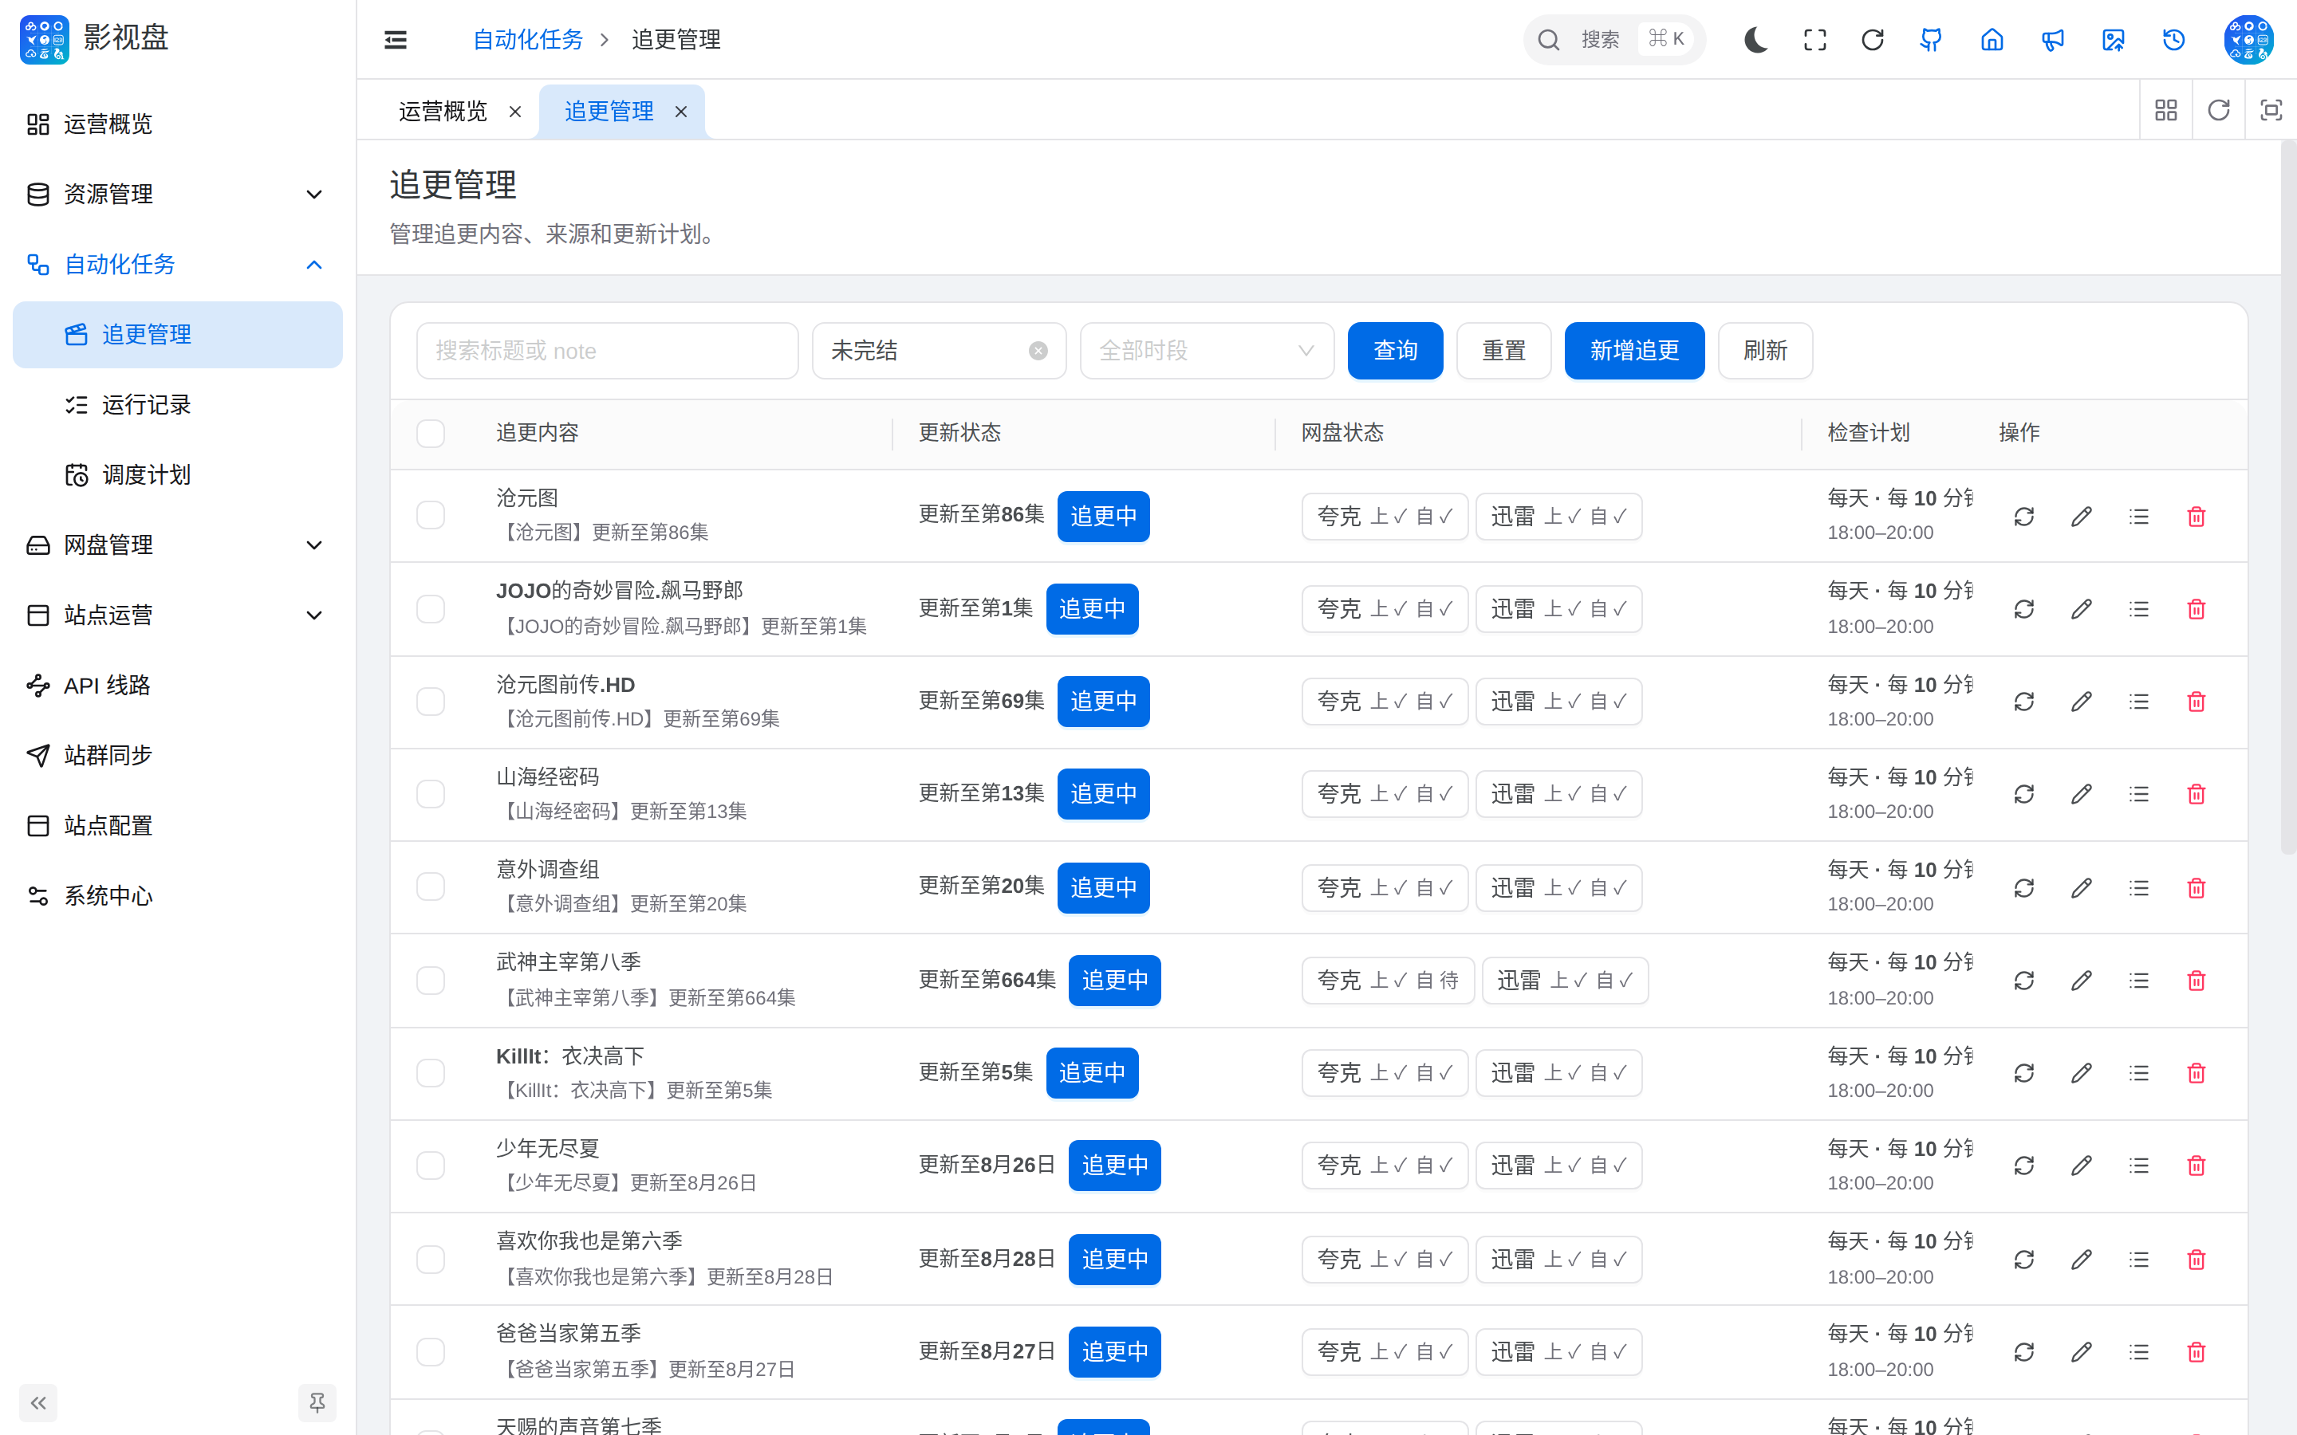The height and width of the screenshot is (1435, 2297).
Task: Check the JOJO的奇妙冒险.飙马野郎 checkbox
Action: click(x=431, y=608)
